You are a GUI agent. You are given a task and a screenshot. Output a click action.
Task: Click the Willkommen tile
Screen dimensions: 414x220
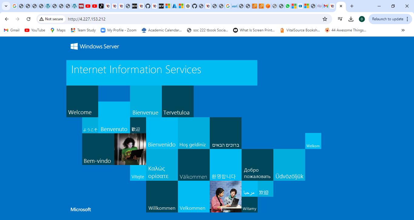pos(162,196)
